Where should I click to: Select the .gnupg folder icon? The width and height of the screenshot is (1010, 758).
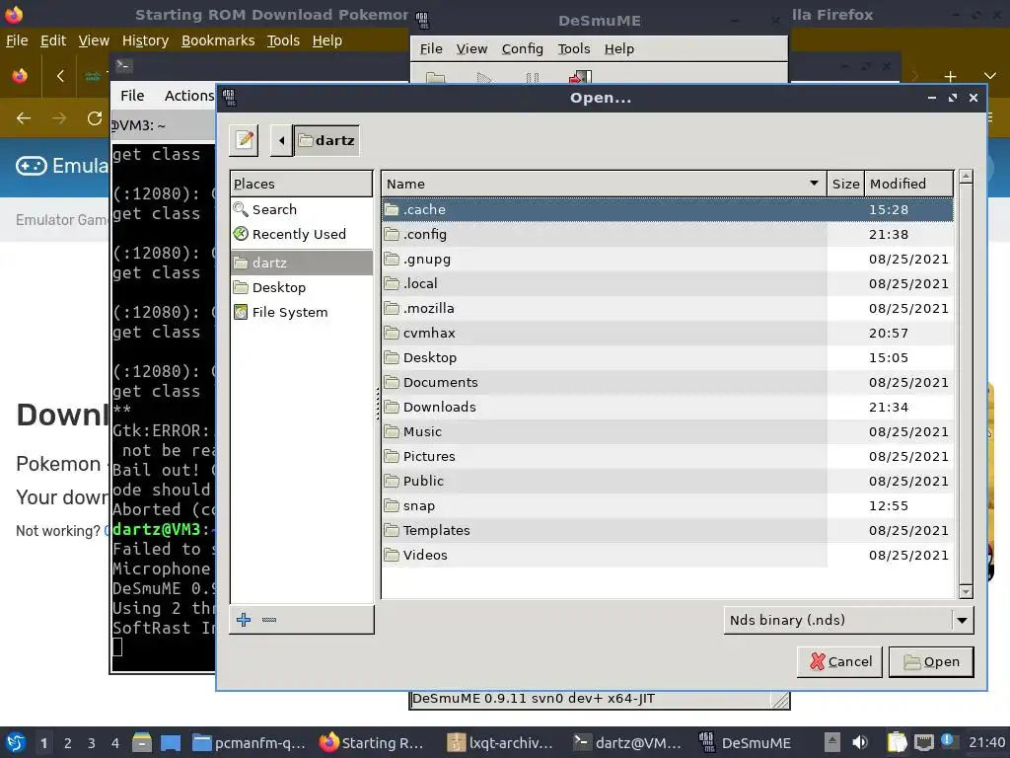392,260
